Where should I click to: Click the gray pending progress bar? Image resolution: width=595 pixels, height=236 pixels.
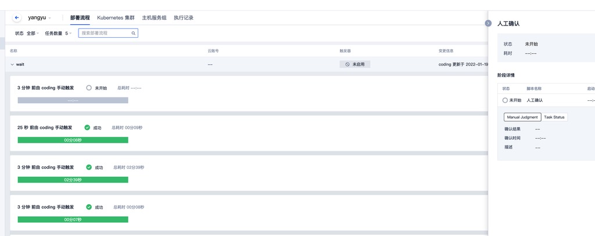73,100
